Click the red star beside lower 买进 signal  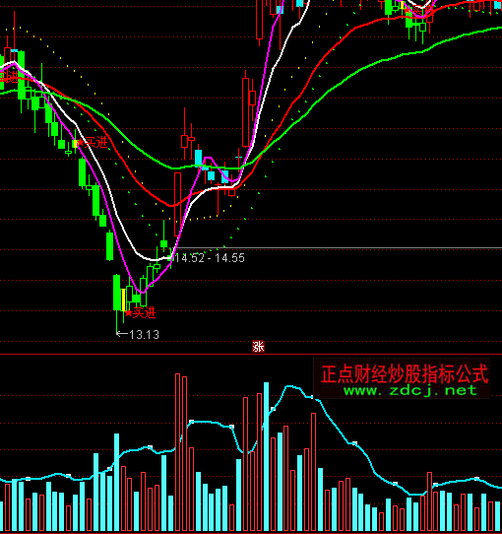tap(128, 313)
